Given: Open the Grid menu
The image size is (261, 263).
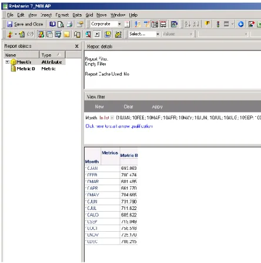Looking at the screenshot, I should click(89, 15).
